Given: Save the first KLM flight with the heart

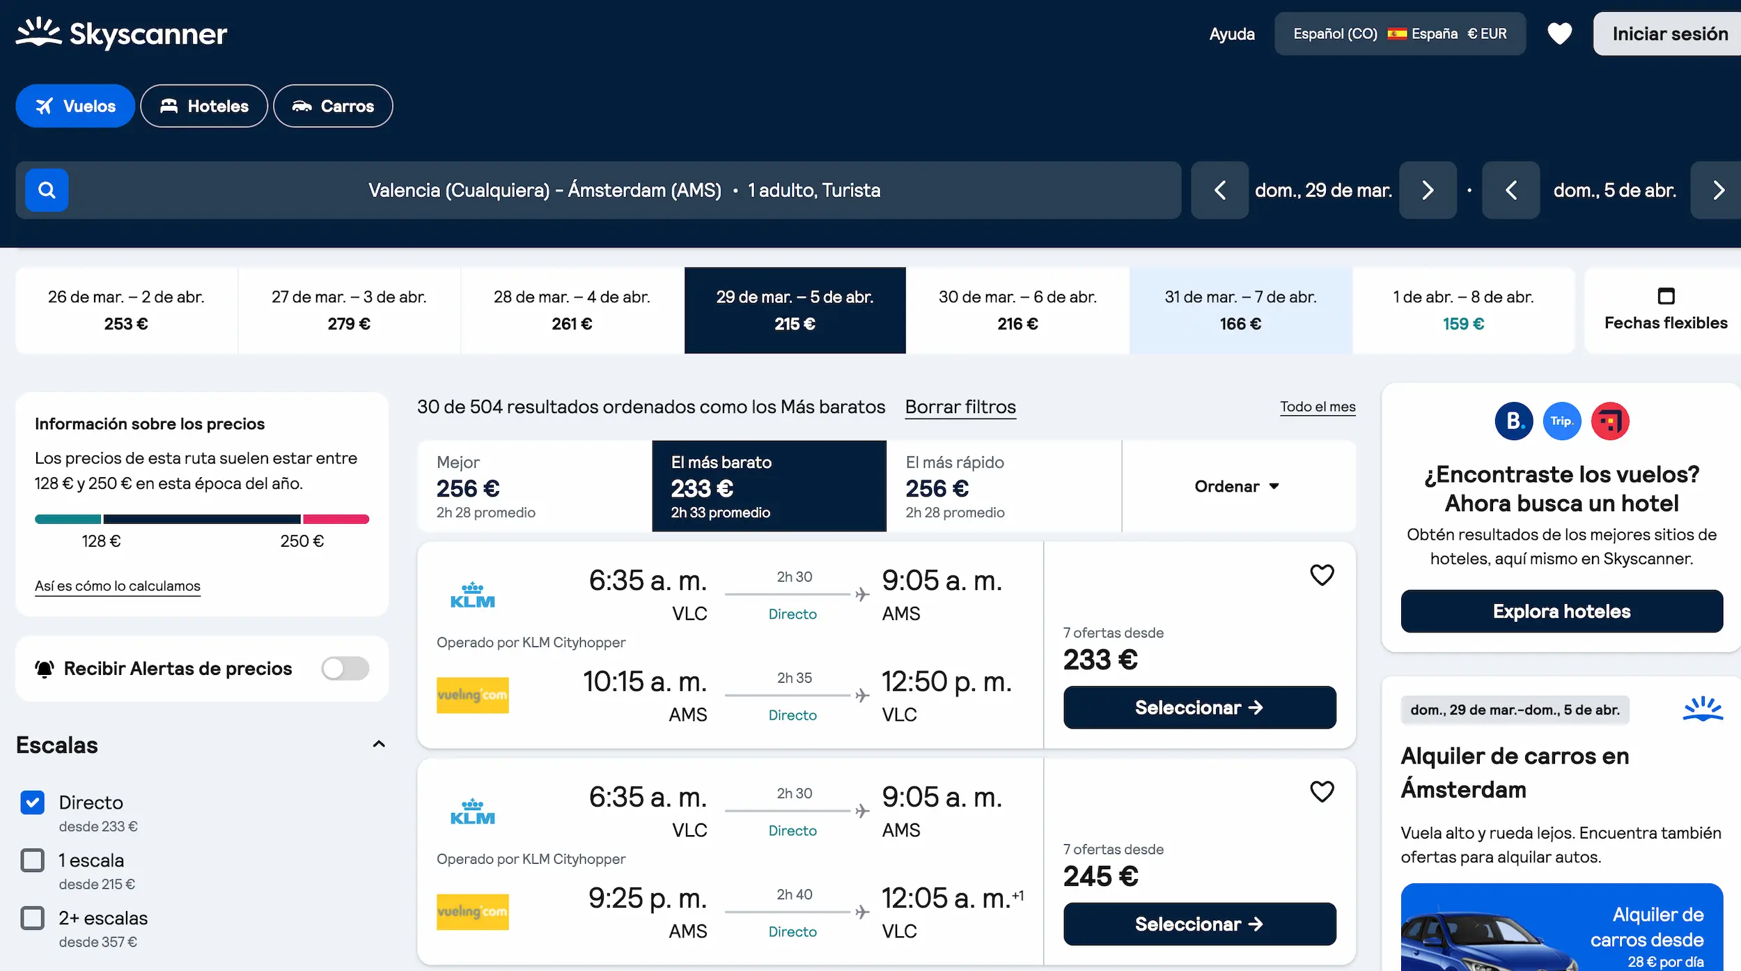Looking at the screenshot, I should point(1322,575).
